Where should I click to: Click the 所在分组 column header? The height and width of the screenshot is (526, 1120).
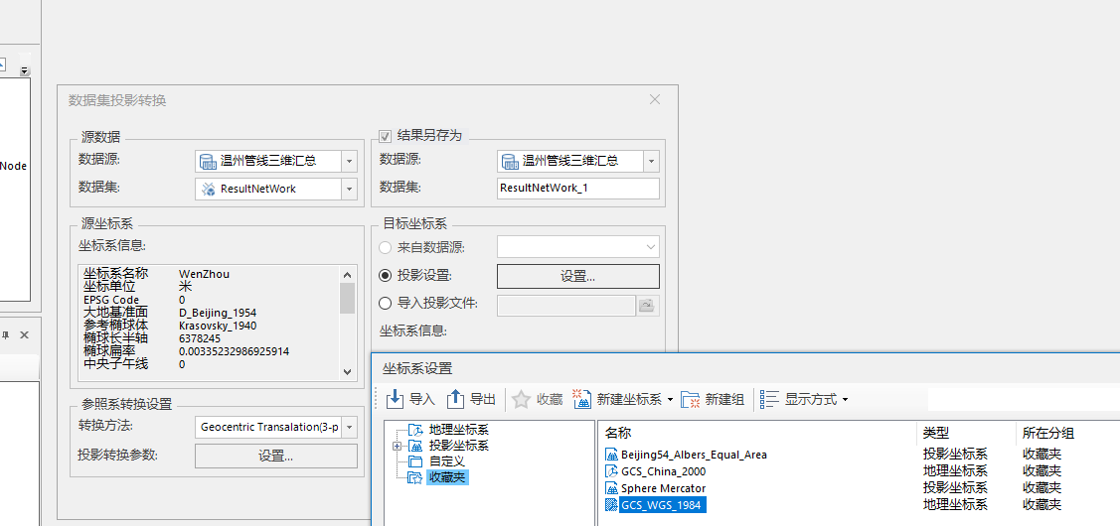click(1048, 433)
